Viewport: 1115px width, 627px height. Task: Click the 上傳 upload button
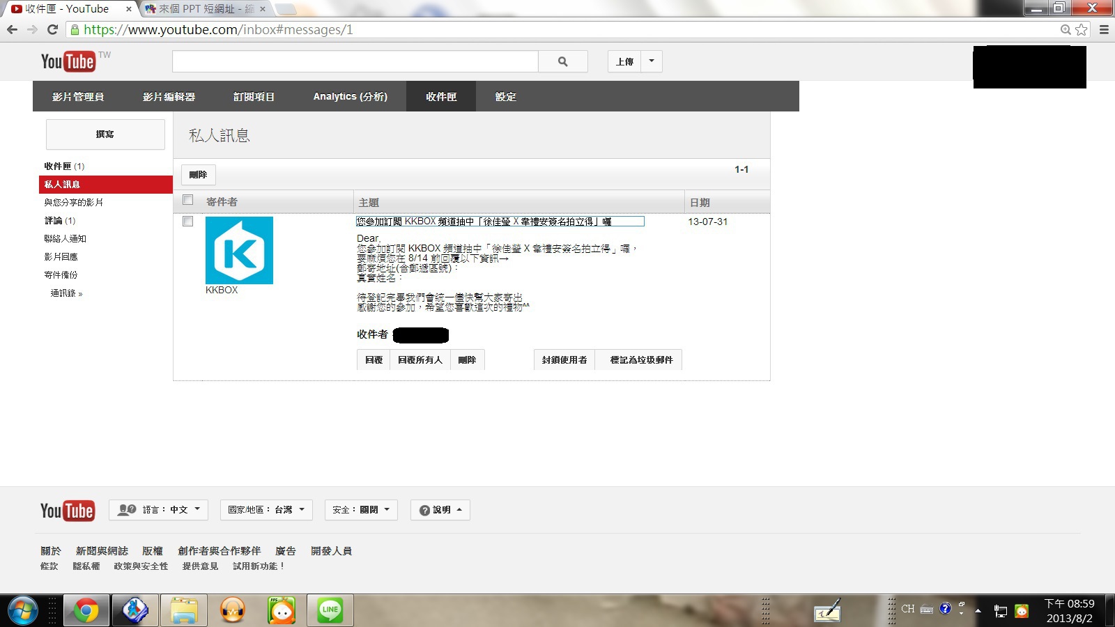click(x=624, y=61)
